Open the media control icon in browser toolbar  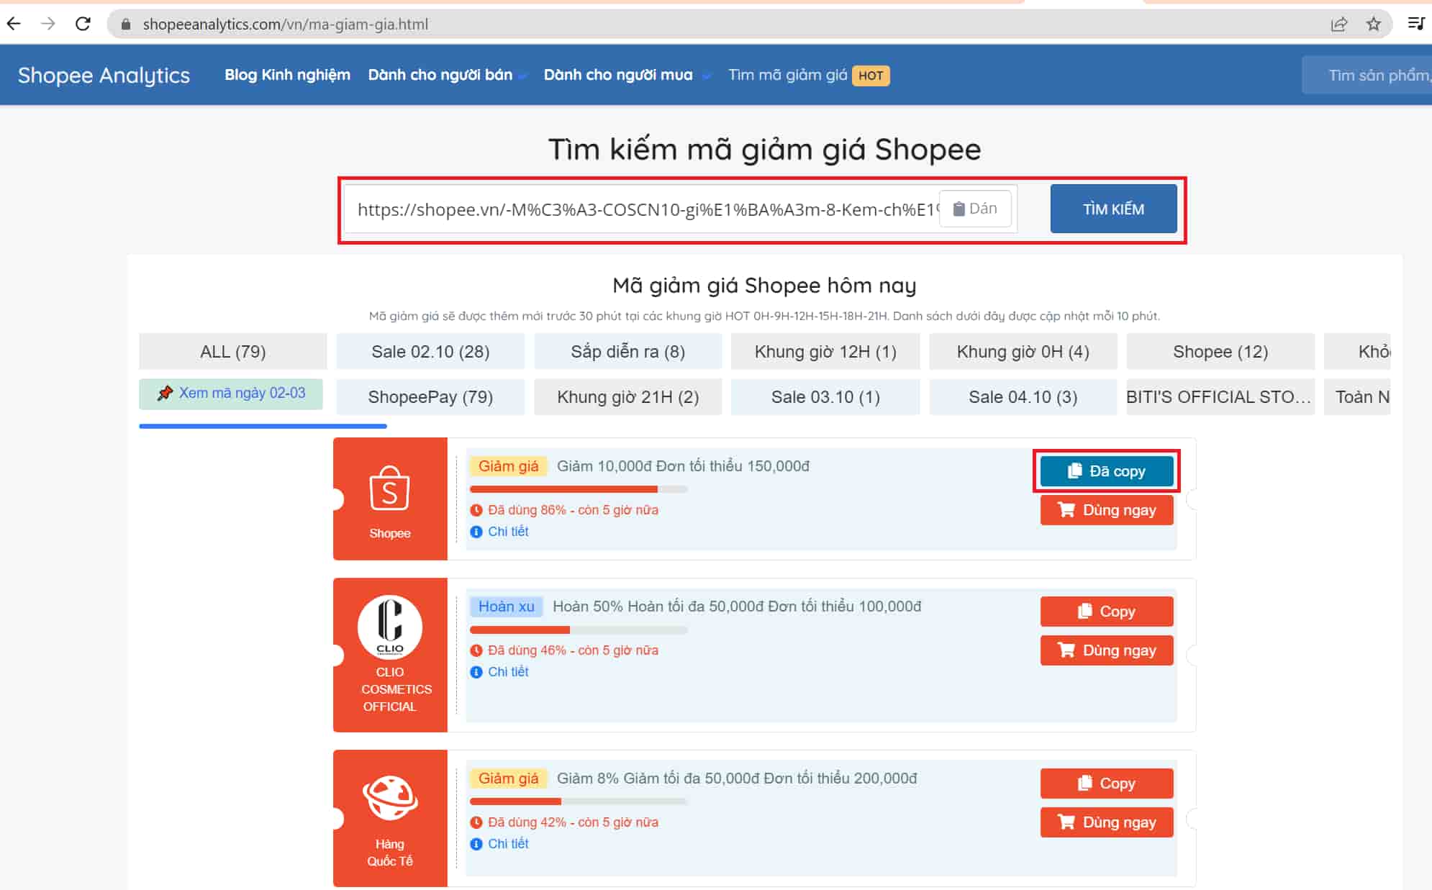coord(1415,24)
